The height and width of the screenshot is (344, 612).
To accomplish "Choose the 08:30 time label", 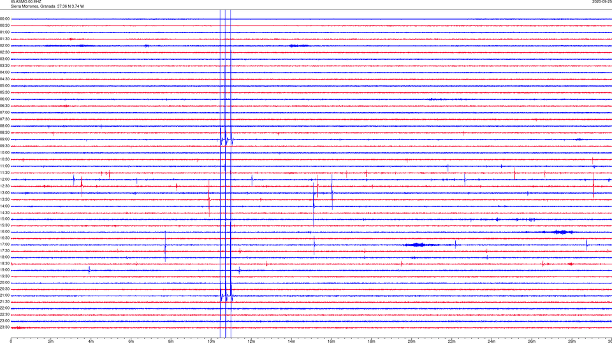I will point(5,133).
